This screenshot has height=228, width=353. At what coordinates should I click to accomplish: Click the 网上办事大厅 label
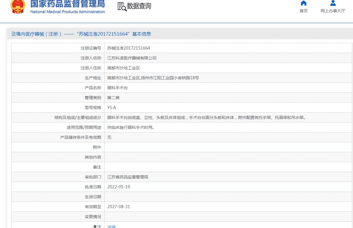tap(333, 11)
